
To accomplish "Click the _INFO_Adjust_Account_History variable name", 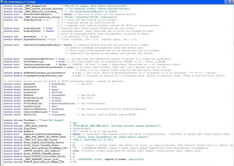I will 43,9.
